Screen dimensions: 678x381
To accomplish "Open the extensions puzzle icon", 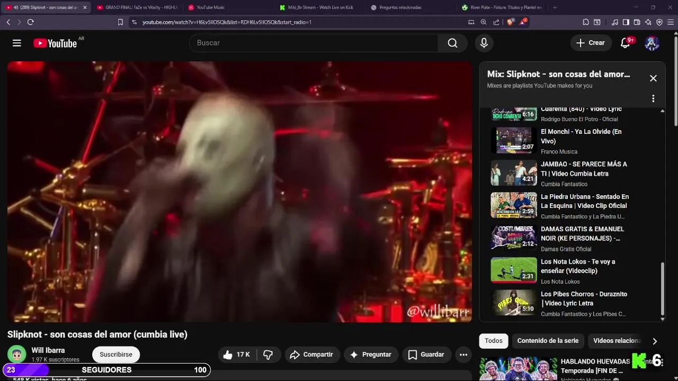I will pos(586,22).
